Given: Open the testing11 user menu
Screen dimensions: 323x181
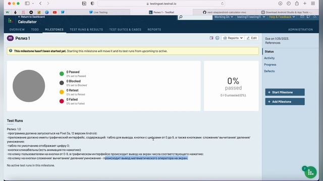Looking at the screenshot, I should pos(251,17).
